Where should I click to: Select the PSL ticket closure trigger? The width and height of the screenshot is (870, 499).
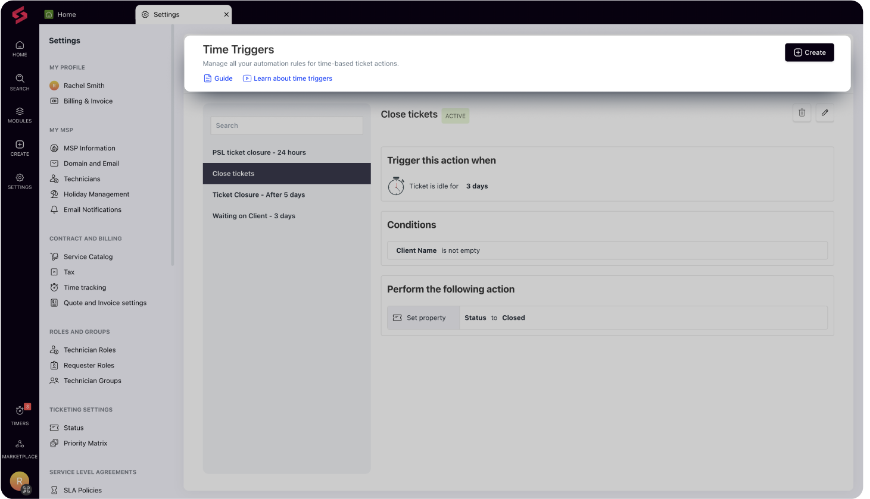click(259, 152)
